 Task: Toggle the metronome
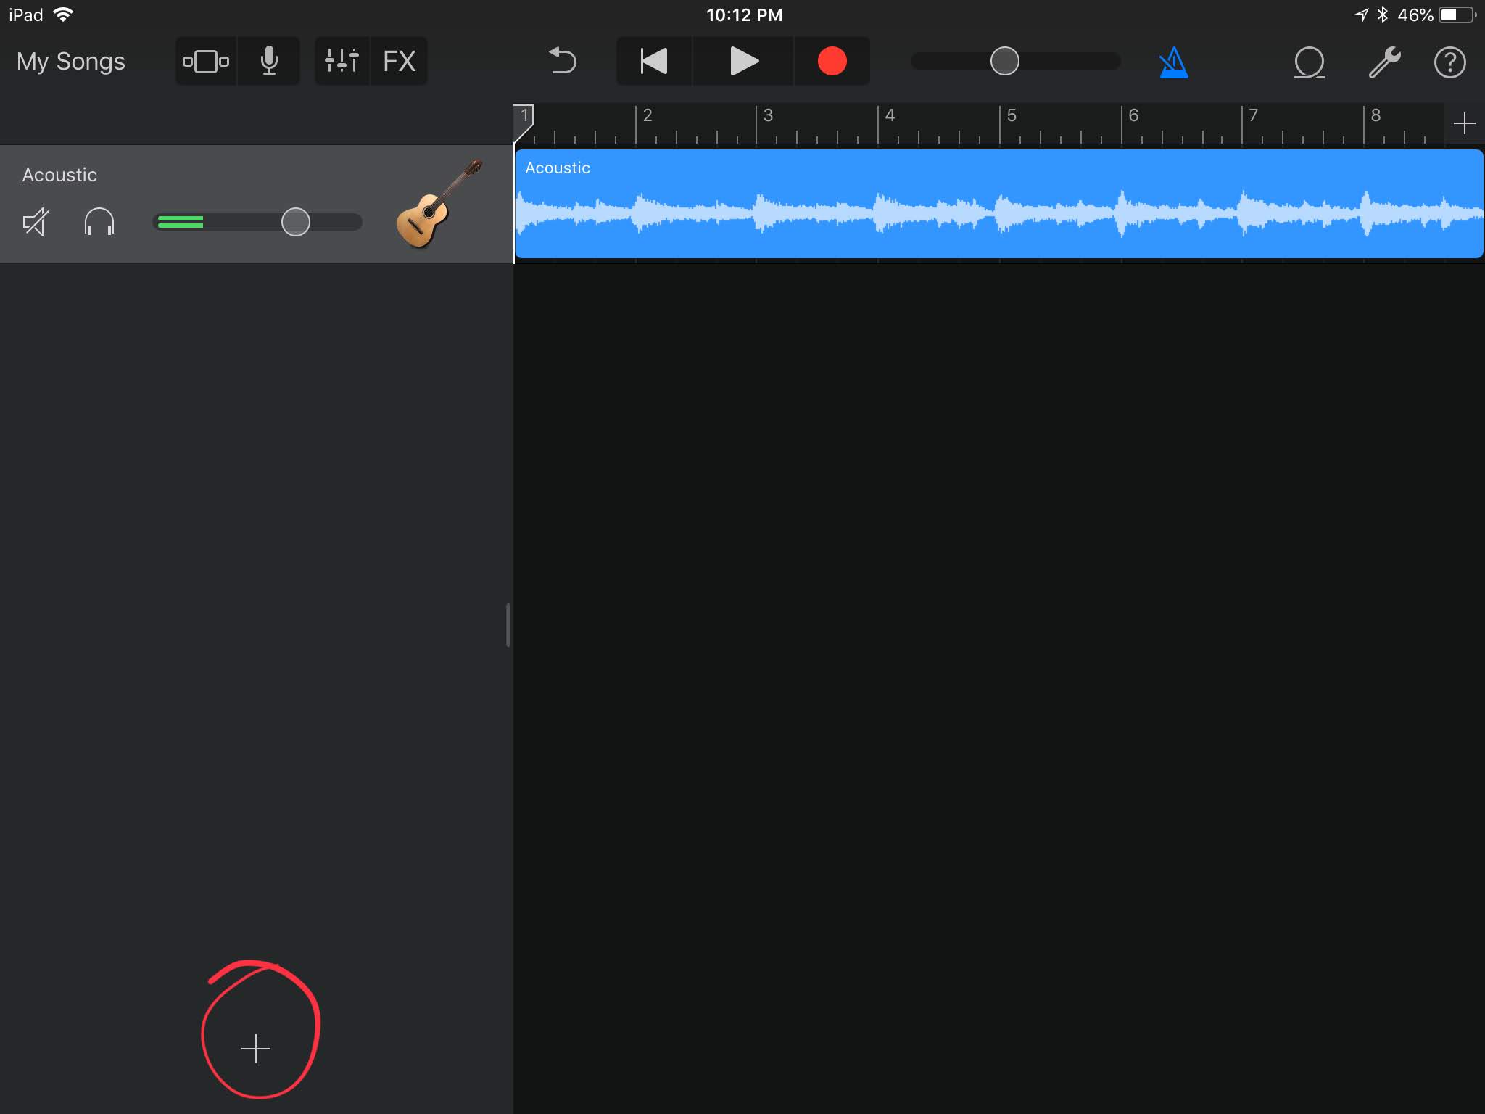[x=1173, y=62]
